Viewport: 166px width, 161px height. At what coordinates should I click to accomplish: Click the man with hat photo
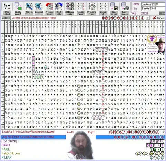[160, 45]
